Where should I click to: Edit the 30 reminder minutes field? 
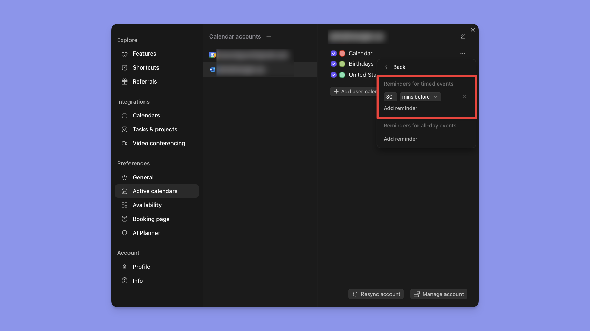point(390,97)
